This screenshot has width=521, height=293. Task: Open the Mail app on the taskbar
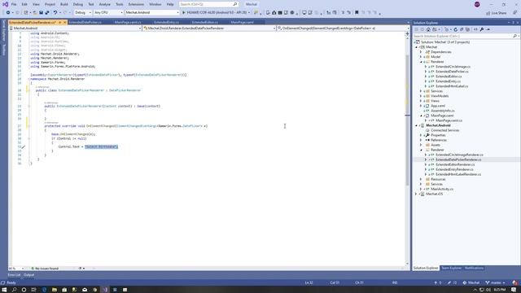pos(85,290)
